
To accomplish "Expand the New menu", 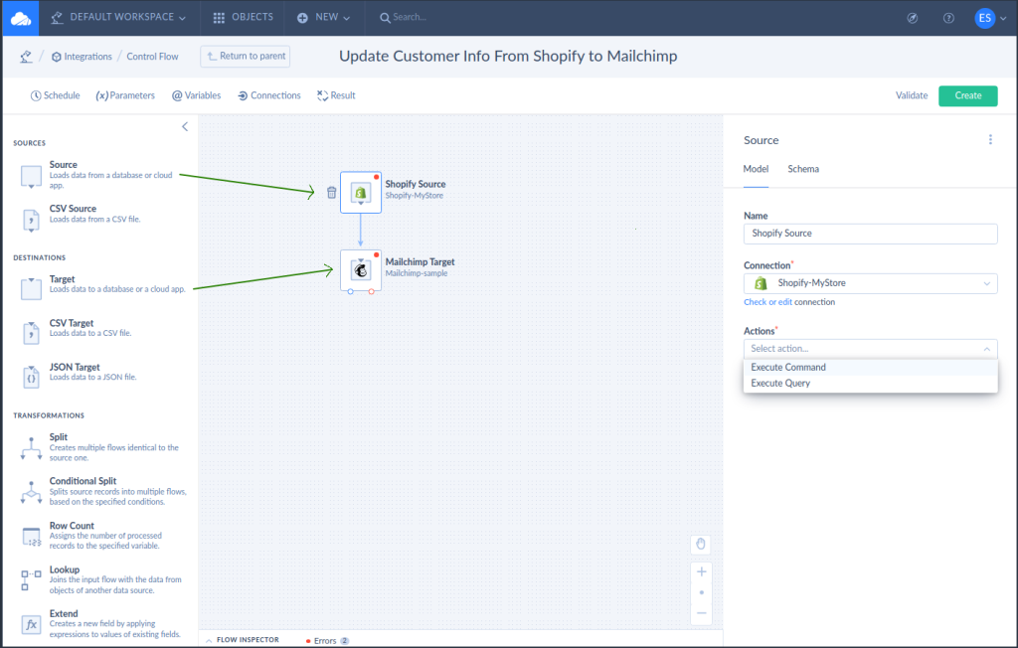I will point(323,18).
